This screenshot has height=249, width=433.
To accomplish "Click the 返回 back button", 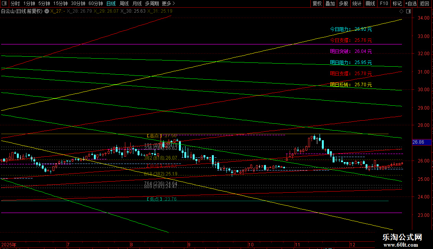I will tap(425, 3).
